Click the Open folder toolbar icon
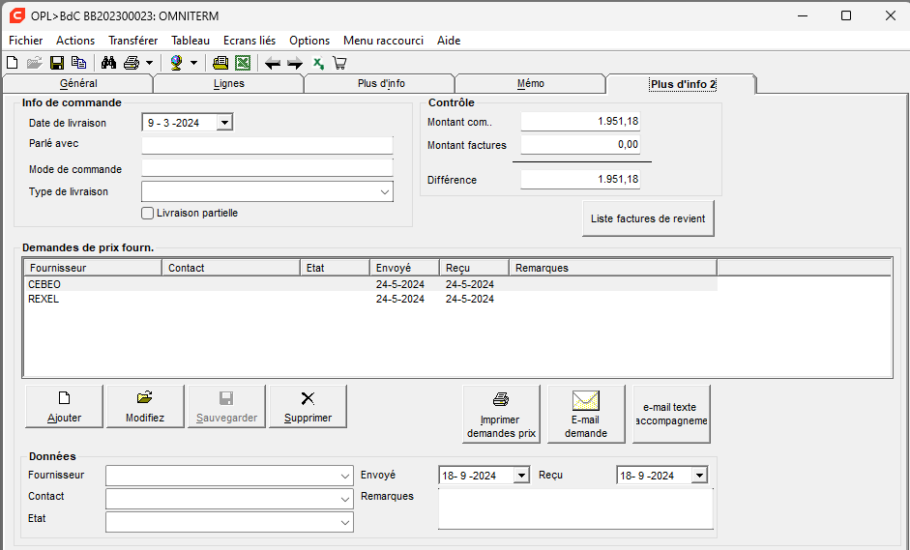910x550 pixels. point(35,63)
